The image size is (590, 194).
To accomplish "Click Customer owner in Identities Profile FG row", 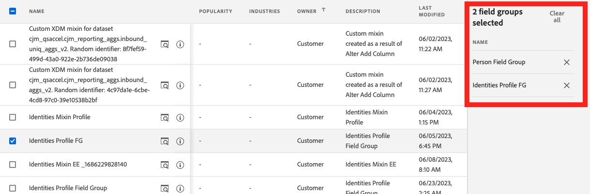I will click(310, 141).
